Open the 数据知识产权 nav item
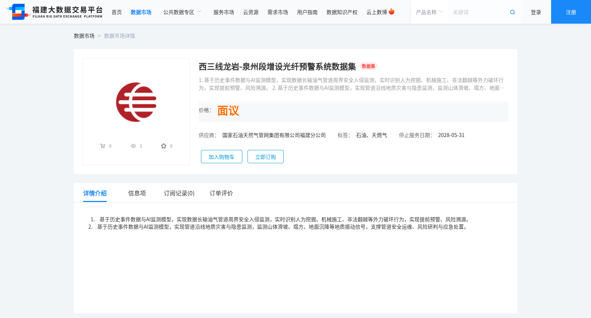Image resolution: width=591 pixels, height=318 pixels. tap(342, 12)
